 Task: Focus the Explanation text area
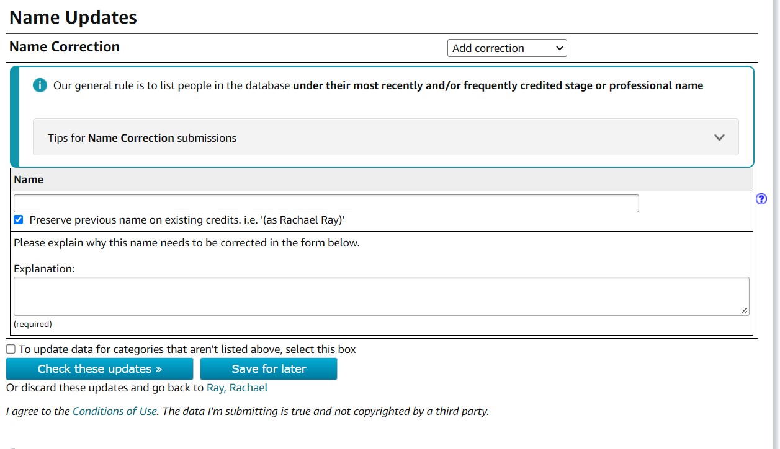point(381,296)
